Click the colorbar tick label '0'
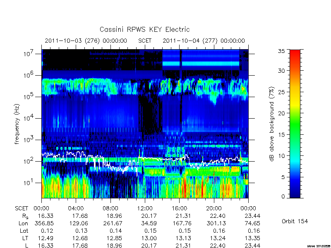The width and height of the screenshot is (331, 248). 283,197
